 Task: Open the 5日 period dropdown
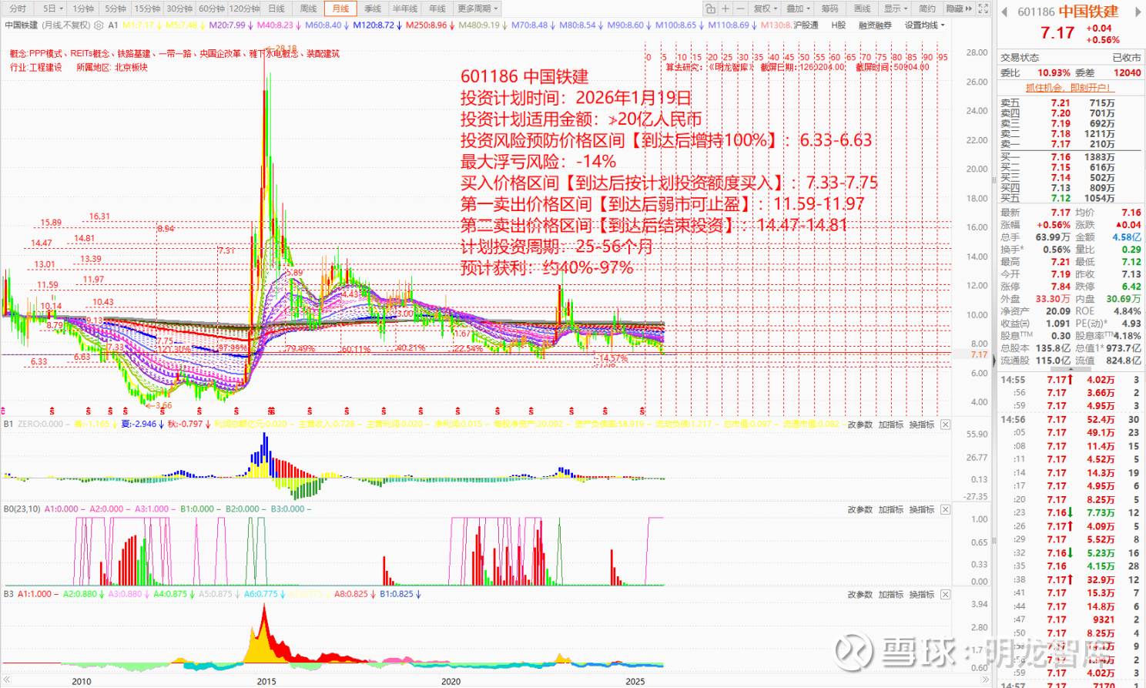52,8
